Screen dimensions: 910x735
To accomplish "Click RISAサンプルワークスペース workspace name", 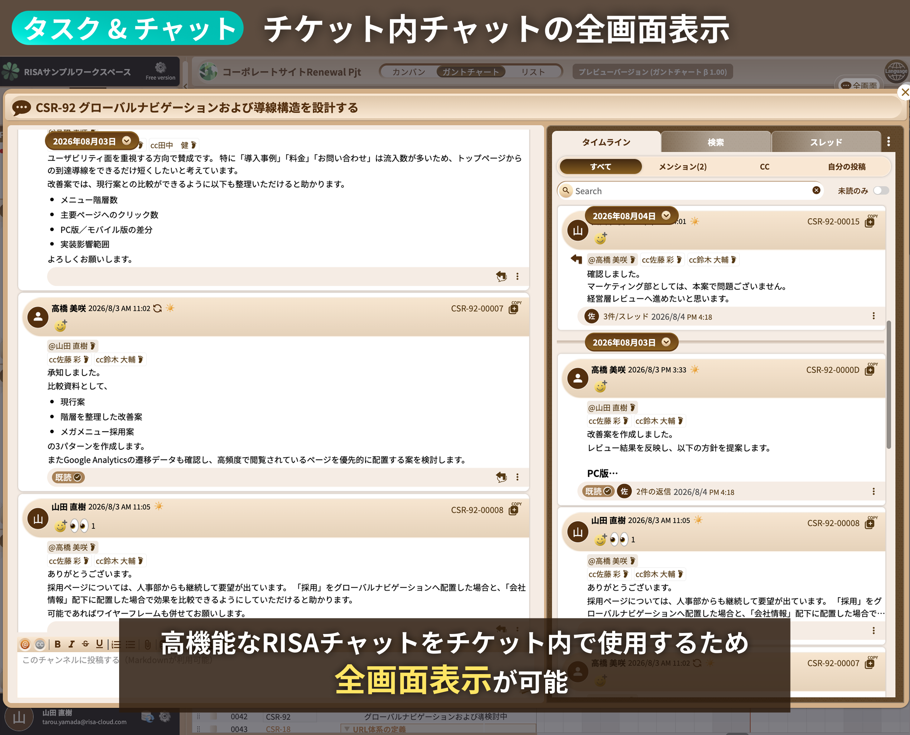I will coord(77,72).
